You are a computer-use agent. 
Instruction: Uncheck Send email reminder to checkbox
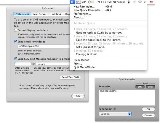point(16,41)
